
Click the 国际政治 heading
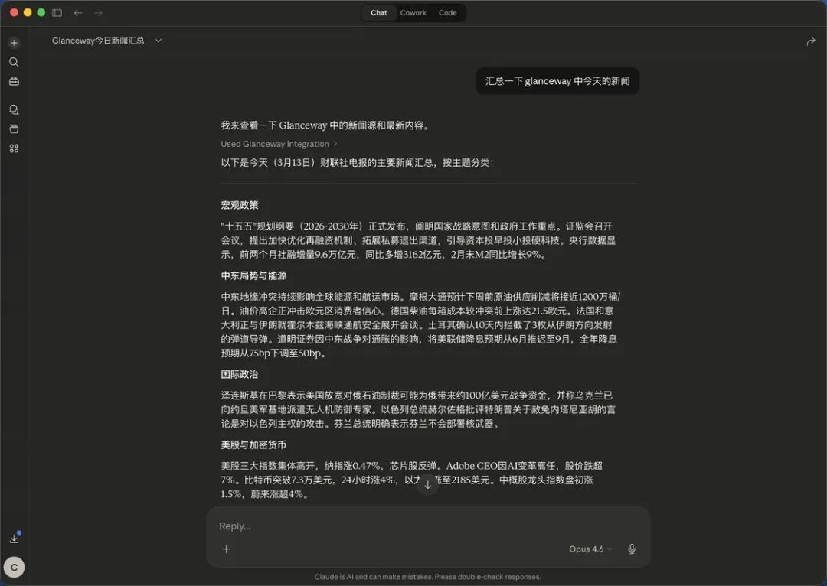tap(240, 374)
